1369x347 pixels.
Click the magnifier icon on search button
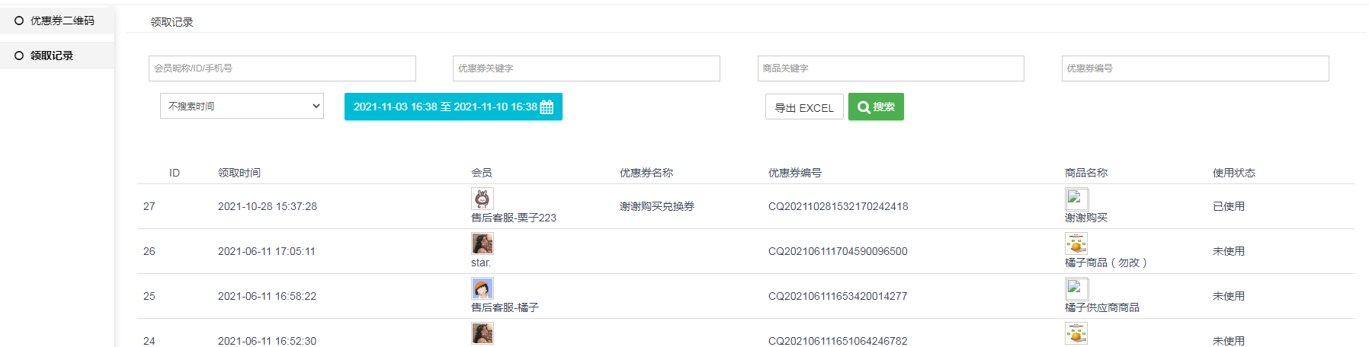tap(864, 107)
